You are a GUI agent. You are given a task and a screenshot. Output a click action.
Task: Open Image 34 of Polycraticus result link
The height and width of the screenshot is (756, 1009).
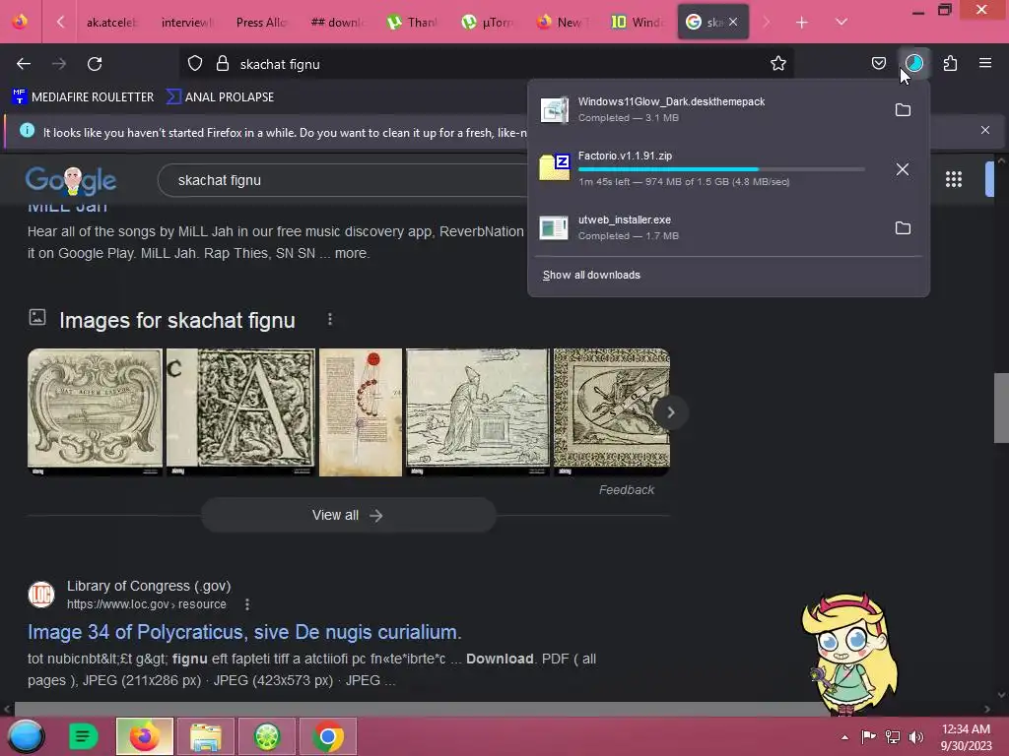[244, 632]
